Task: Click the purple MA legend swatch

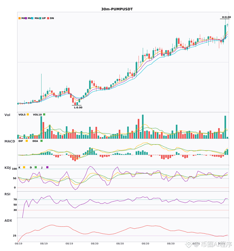Action: tap(26, 18)
